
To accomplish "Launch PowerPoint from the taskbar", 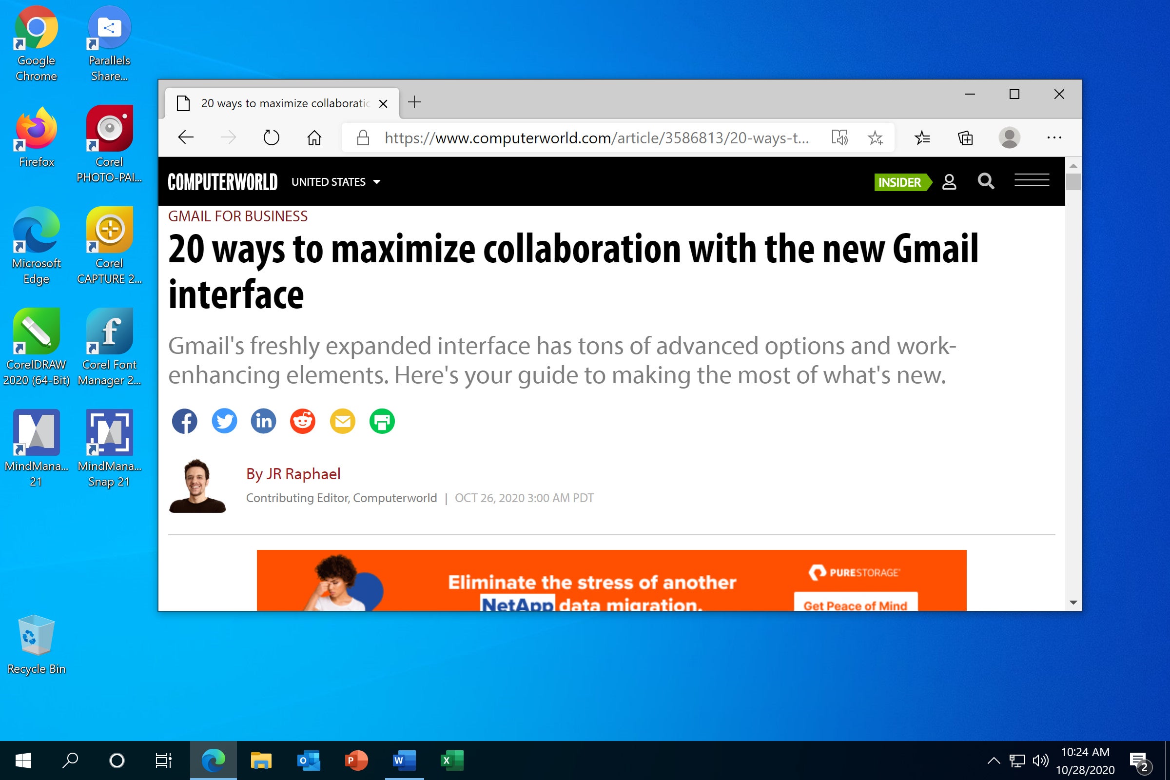I will click(x=356, y=760).
